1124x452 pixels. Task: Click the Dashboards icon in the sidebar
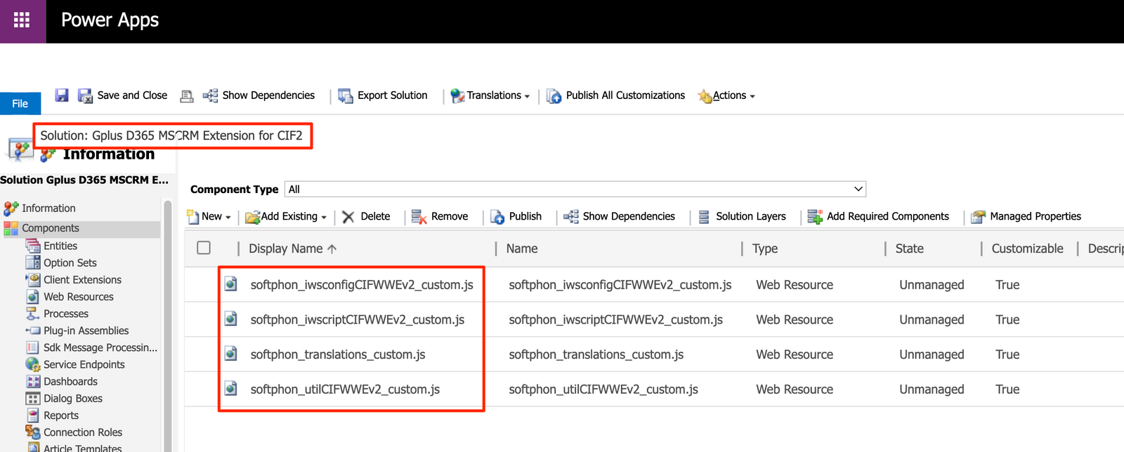pyautogui.click(x=33, y=381)
